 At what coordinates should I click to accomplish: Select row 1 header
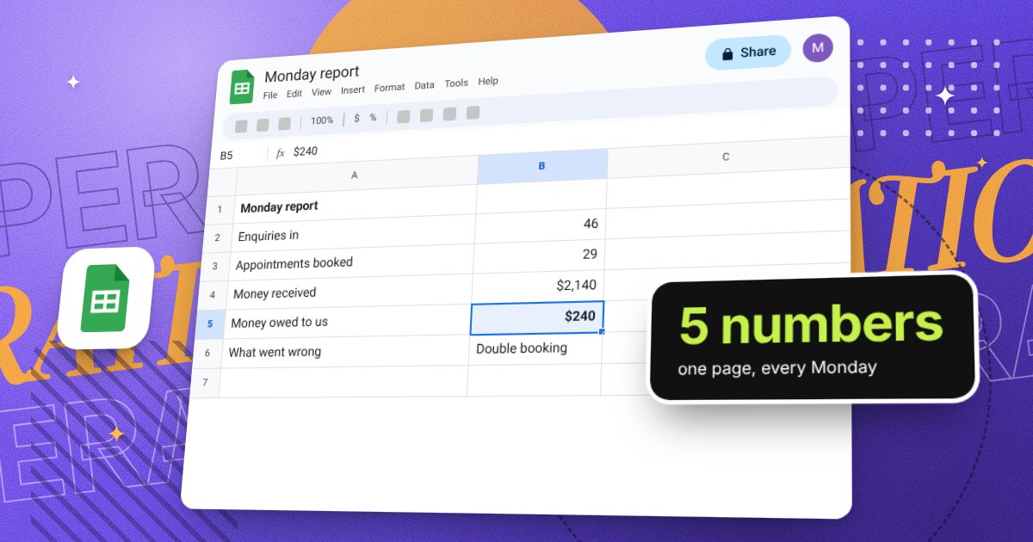pyautogui.click(x=220, y=209)
